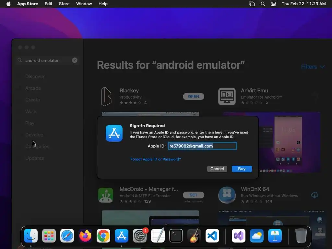Open the Weather-like cloud app in dock
Image resolution: width=332 pixels, height=249 pixels.
[257, 236]
